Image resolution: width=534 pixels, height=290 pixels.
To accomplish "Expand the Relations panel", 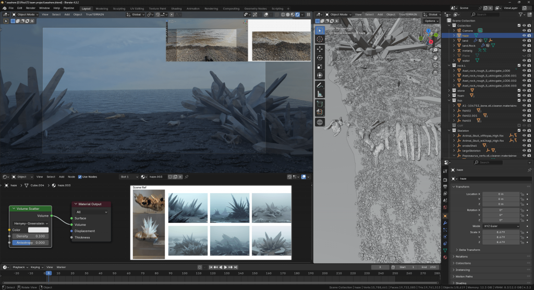I will pyautogui.click(x=462, y=256).
